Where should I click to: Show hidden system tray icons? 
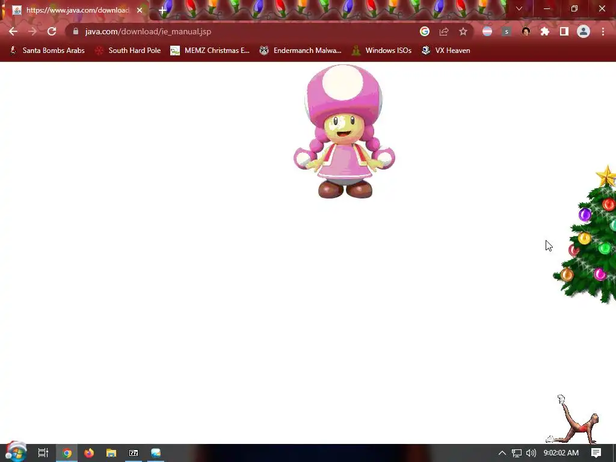tap(502, 453)
